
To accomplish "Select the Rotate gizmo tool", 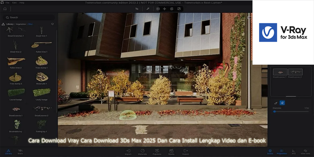I will tap(172, 9).
